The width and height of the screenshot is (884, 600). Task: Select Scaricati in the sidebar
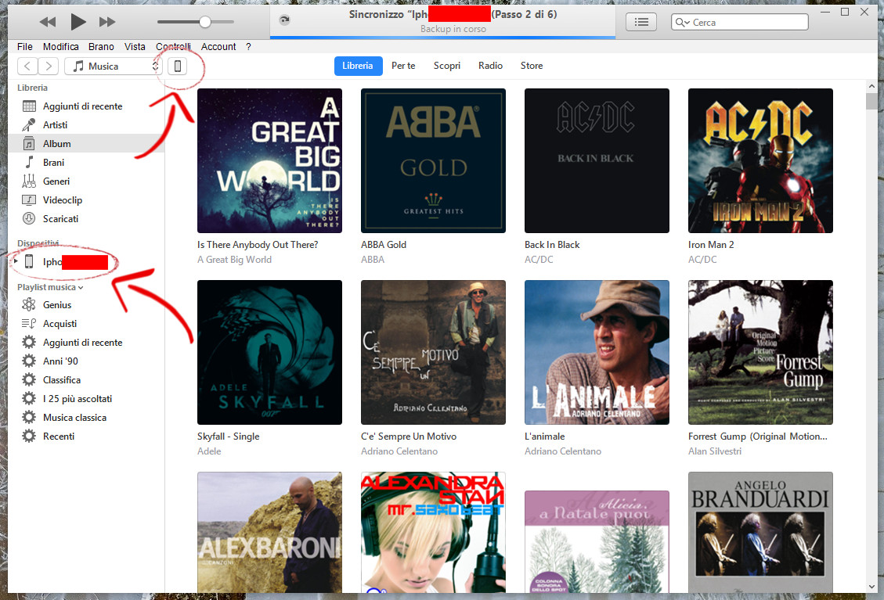[x=86, y=218]
